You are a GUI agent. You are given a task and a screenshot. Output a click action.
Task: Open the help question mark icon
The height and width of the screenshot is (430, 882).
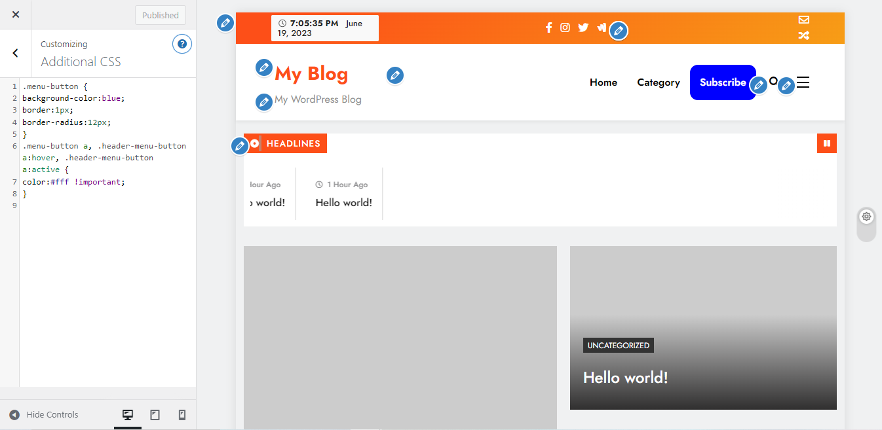point(182,45)
